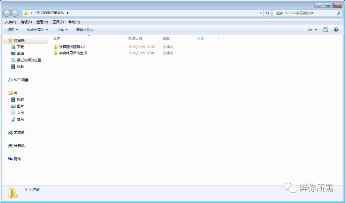Open the 文件(F) menu
Image resolution: width=345 pixels, height=203 pixels.
tap(11, 22)
